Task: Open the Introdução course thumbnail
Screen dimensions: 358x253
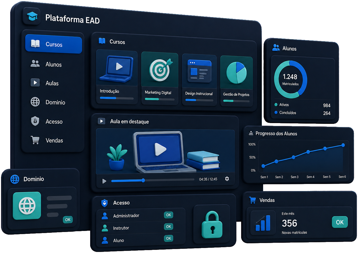Action: pyautogui.click(x=117, y=68)
